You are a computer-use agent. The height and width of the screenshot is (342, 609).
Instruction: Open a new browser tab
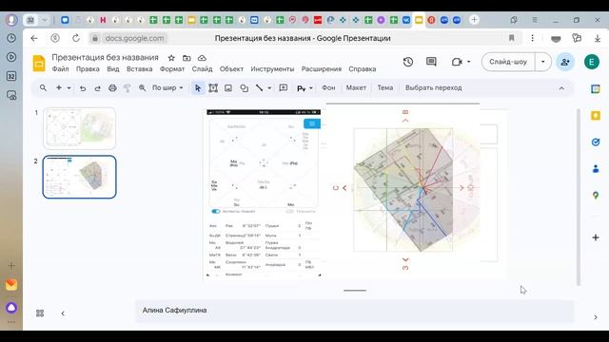[x=474, y=19]
